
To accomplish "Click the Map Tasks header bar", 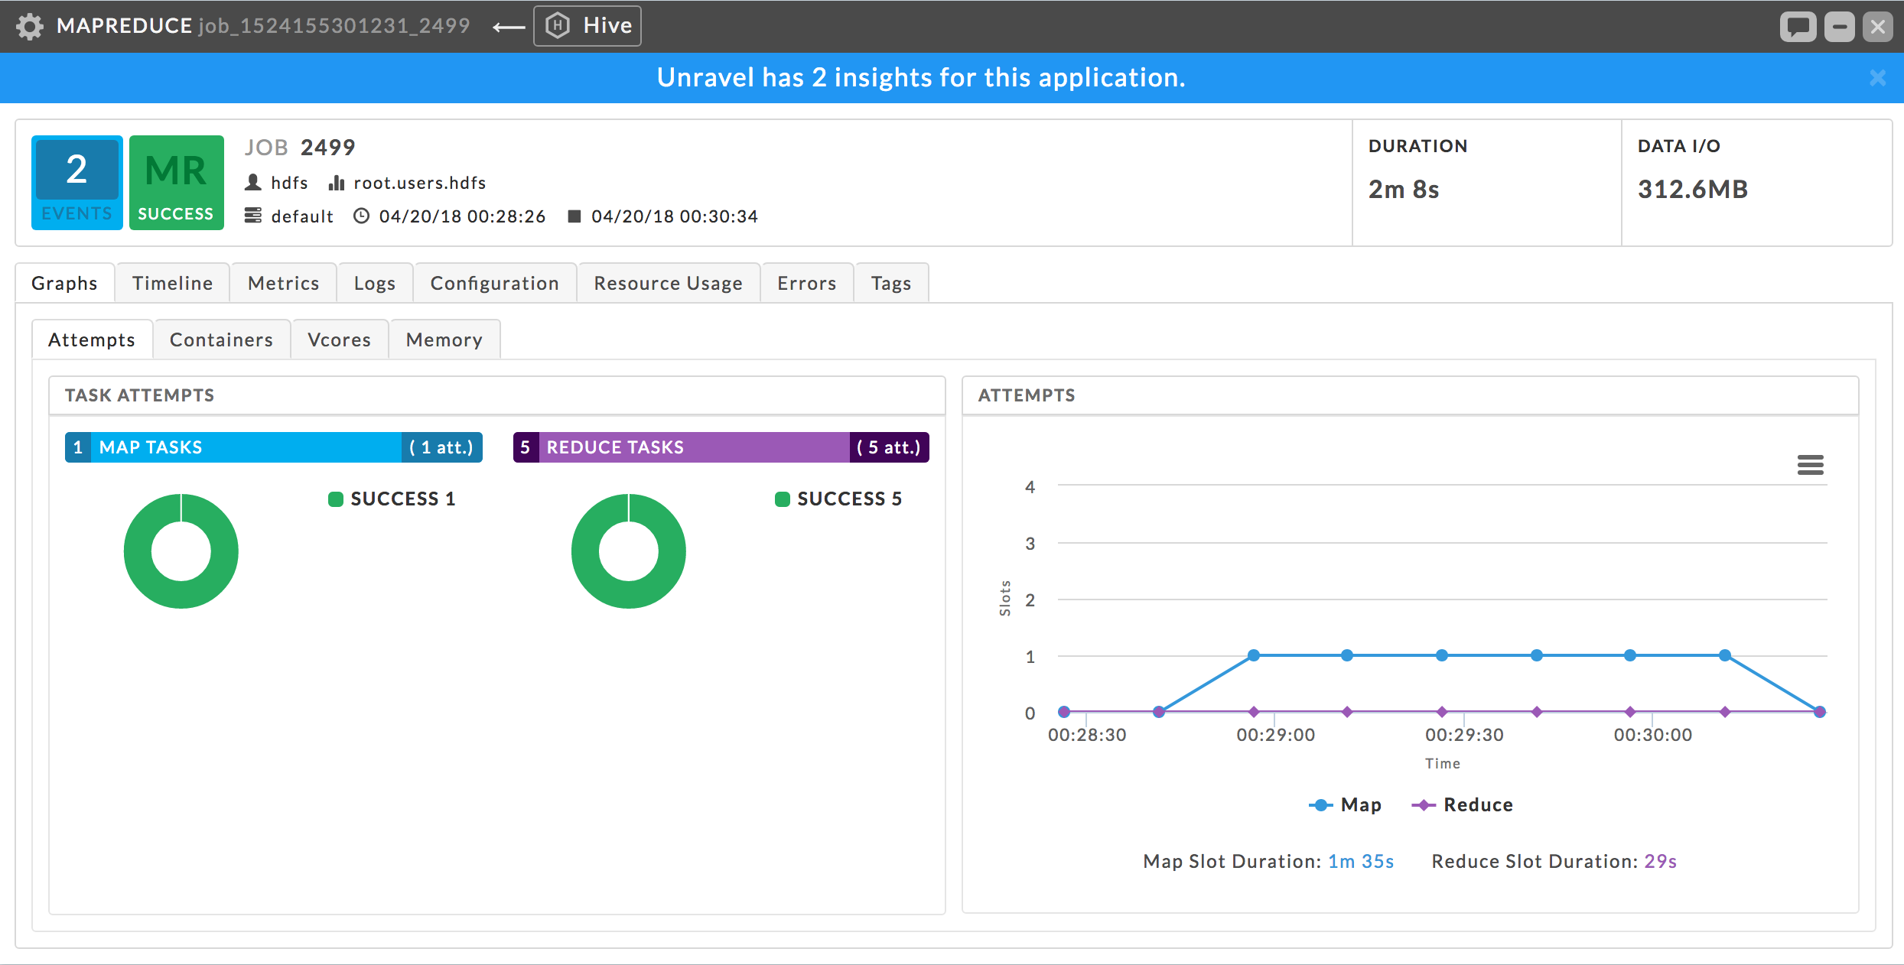I will 274,447.
